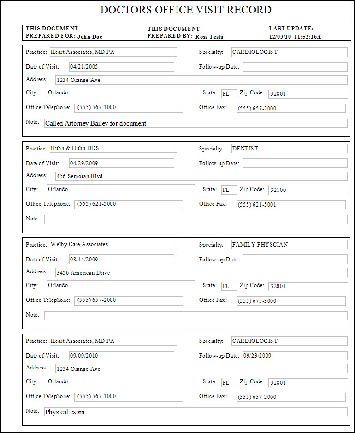355x433 pixels.
Task: Click the State field in Huhn & Huhn DDS record
Action: point(229,190)
